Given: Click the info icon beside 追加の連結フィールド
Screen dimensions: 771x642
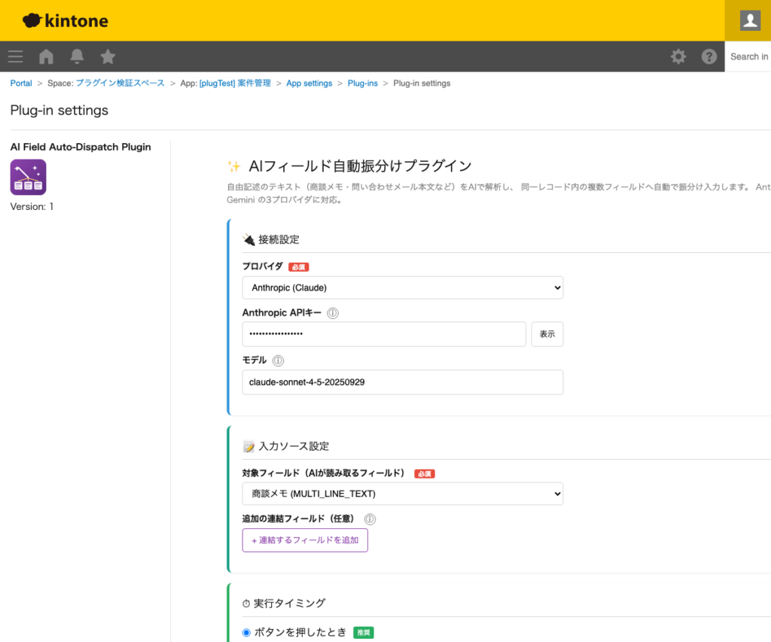Looking at the screenshot, I should coord(369,519).
